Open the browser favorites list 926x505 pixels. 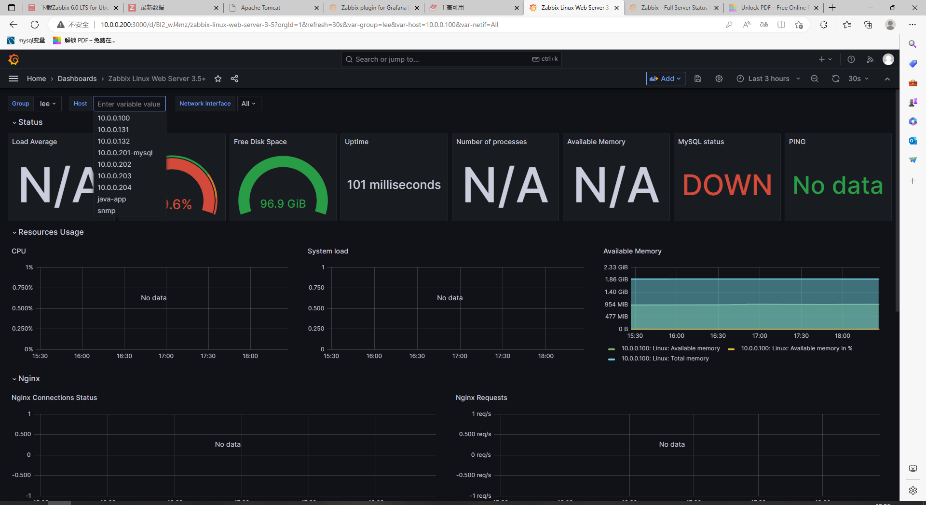(x=847, y=25)
